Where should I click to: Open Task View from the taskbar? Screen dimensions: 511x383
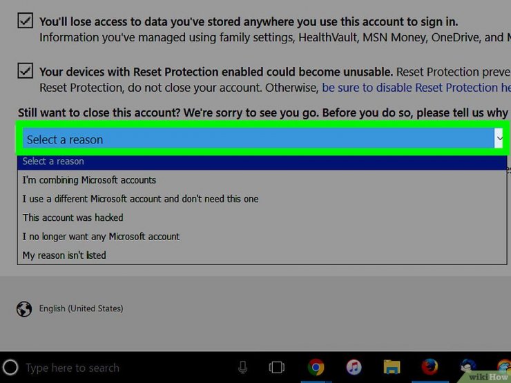pyautogui.click(x=277, y=367)
